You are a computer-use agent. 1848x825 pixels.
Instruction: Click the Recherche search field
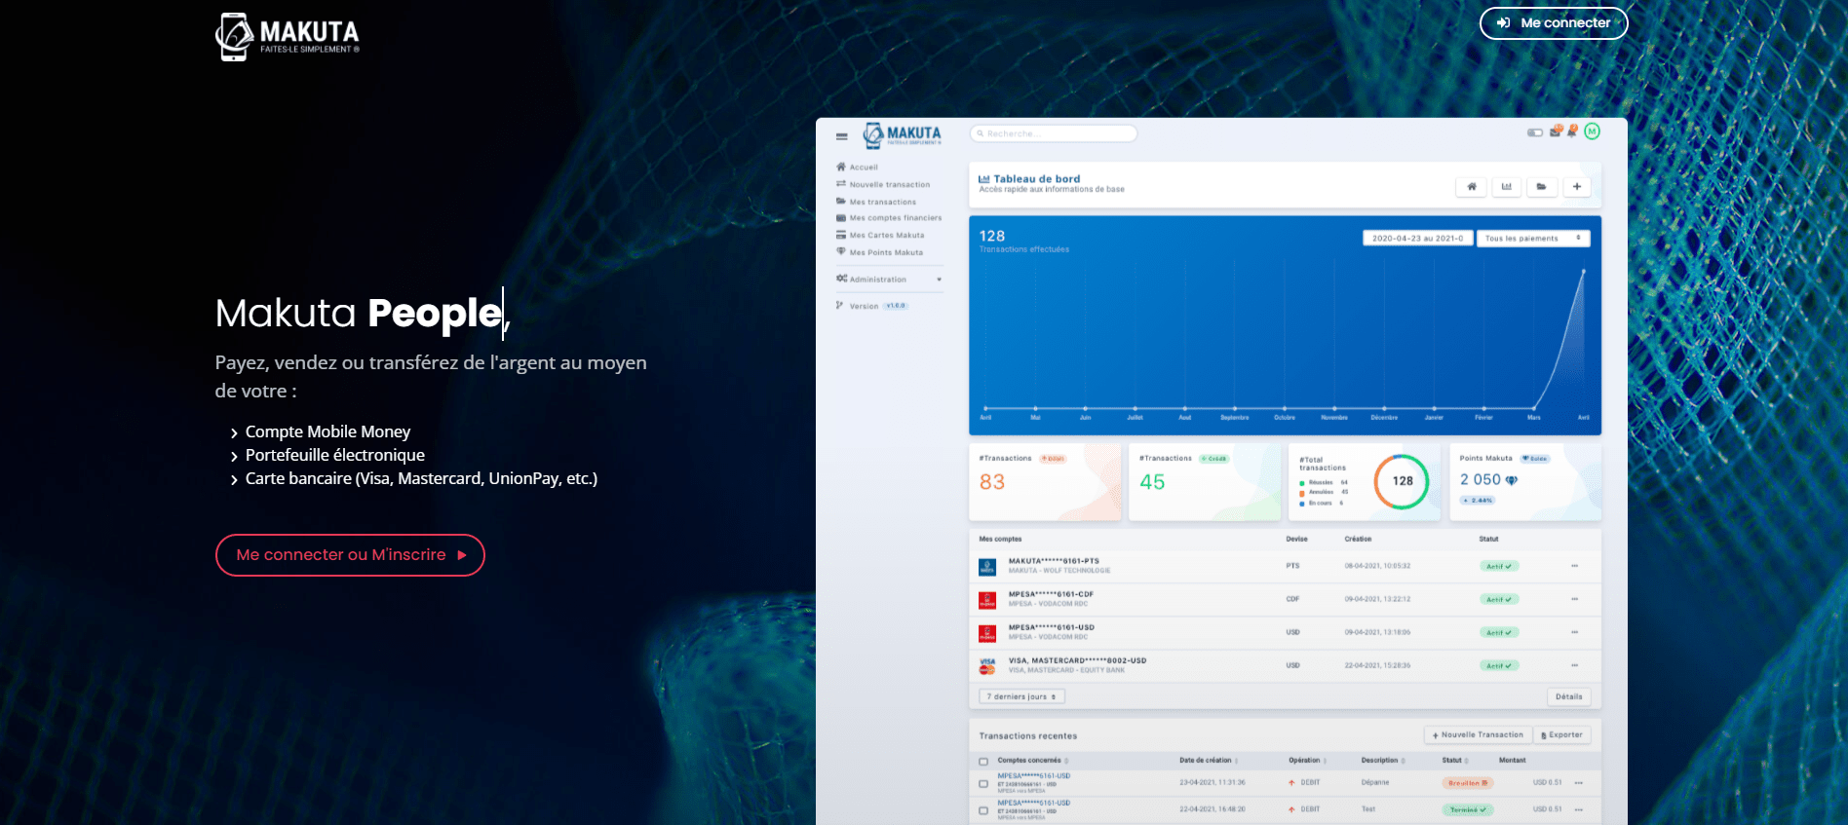click(x=1054, y=133)
